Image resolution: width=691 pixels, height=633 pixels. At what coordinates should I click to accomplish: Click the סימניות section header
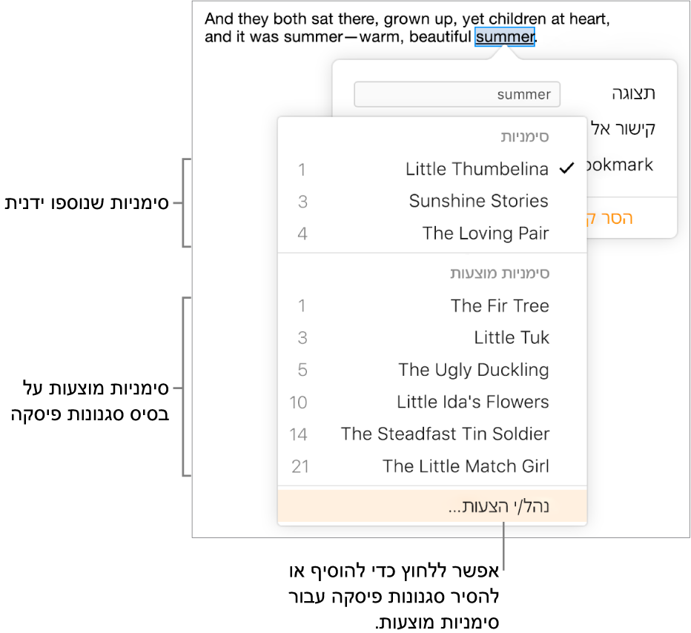[524, 137]
